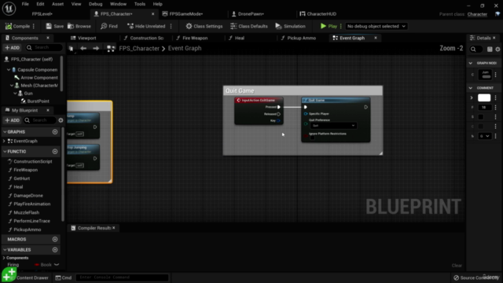
Task: Open the Debug menu
Action: [95, 4]
